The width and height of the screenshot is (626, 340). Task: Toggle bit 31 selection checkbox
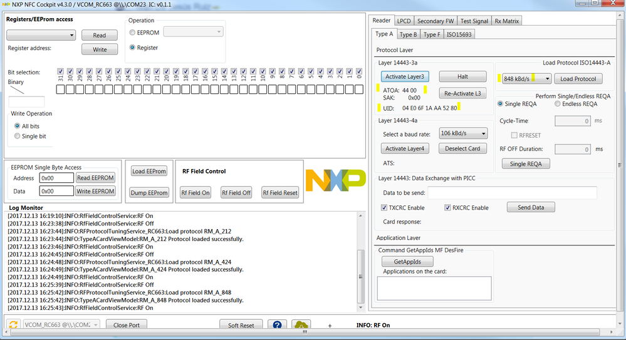click(60, 71)
